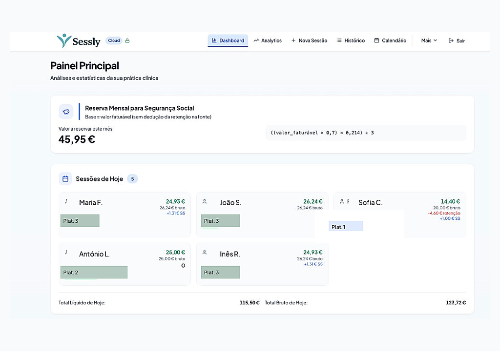Image resolution: width=500 pixels, height=351 pixels.
Task: Click the +1,31 € SS value for Inês R.
Action: click(313, 264)
